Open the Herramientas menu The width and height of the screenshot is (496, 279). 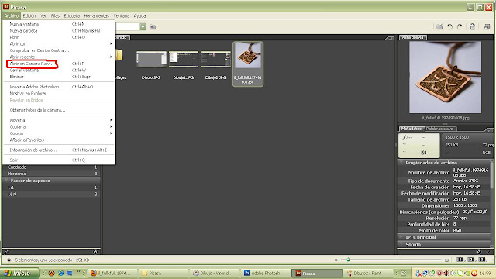click(x=96, y=15)
